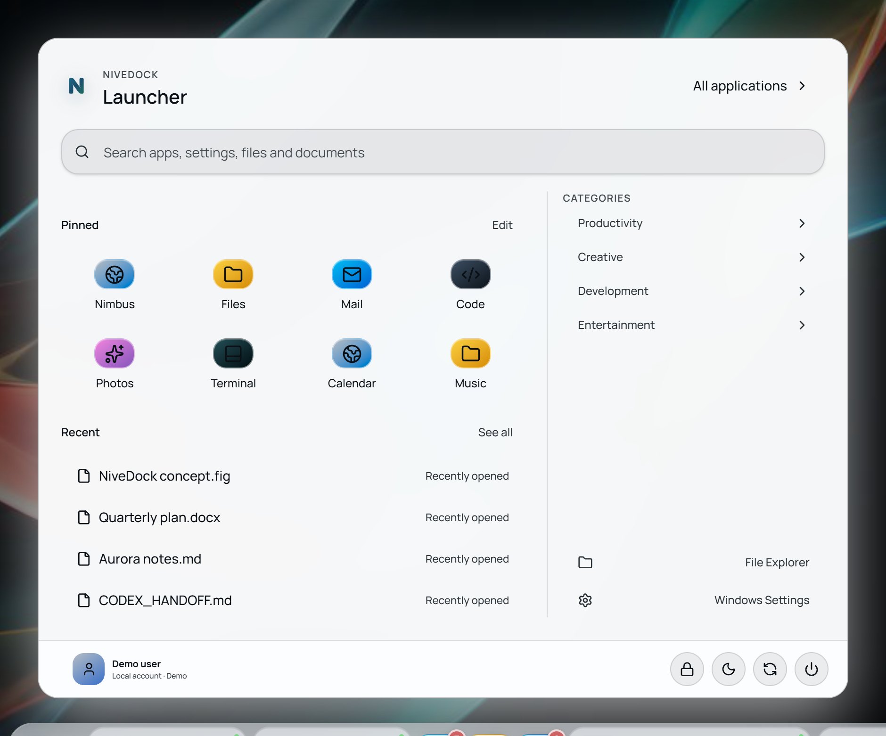Image resolution: width=886 pixels, height=736 pixels.
Task: Launch the Music app icon
Action: [470, 353]
